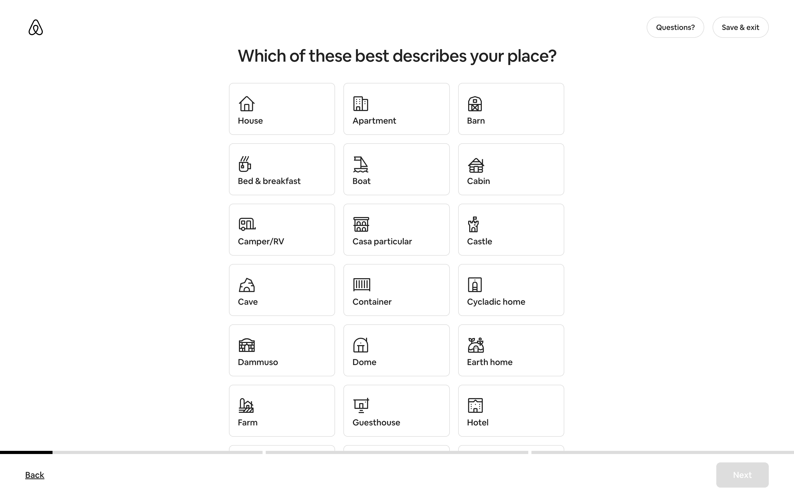Choose Earth home as property type
This screenshot has height=496, width=794.
point(511,350)
